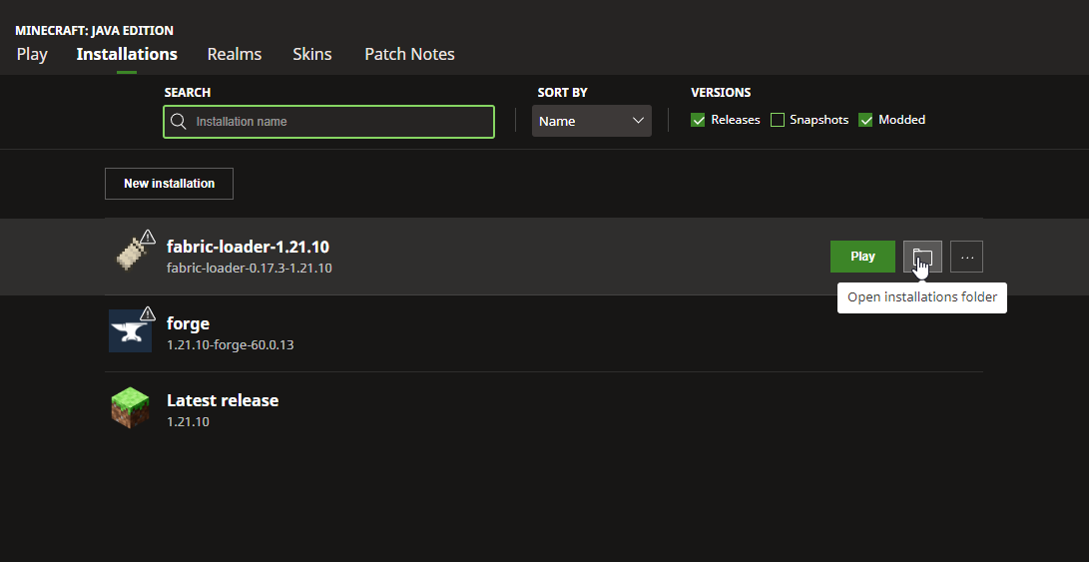Click the search magnifier icon

[179, 122]
